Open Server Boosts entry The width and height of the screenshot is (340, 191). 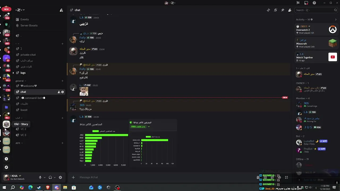click(x=40, y=25)
